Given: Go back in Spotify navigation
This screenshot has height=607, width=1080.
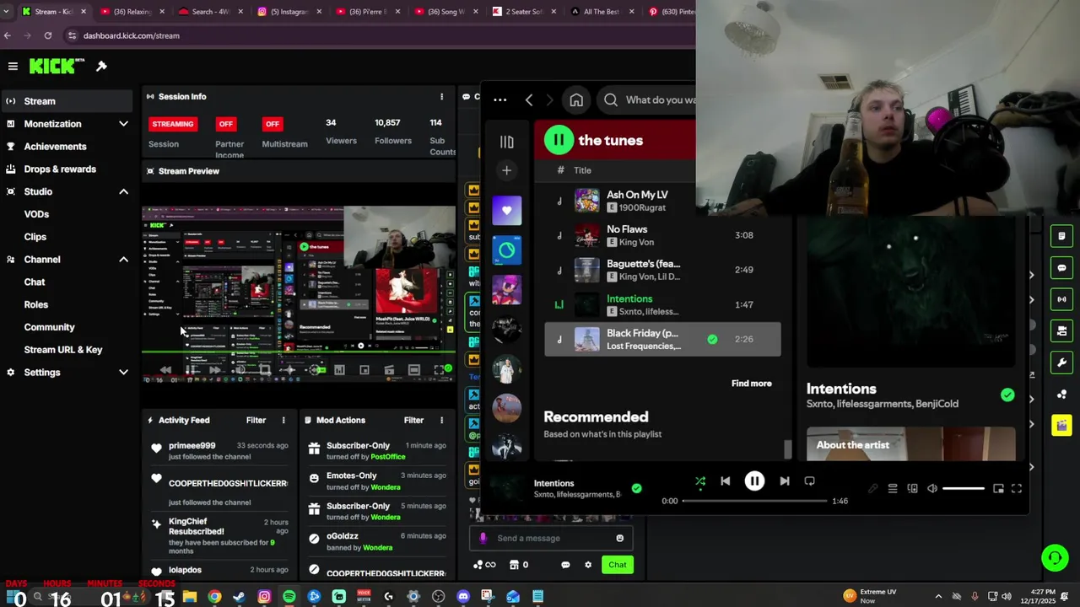Looking at the screenshot, I should [529, 99].
